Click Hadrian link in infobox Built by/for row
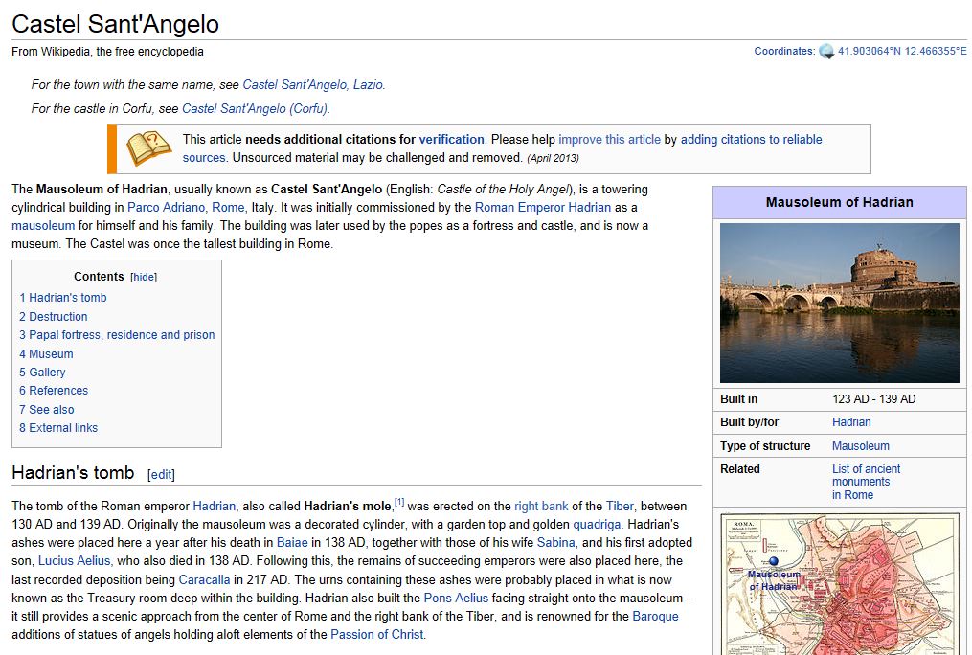Image resolution: width=972 pixels, height=655 pixels. point(851,422)
